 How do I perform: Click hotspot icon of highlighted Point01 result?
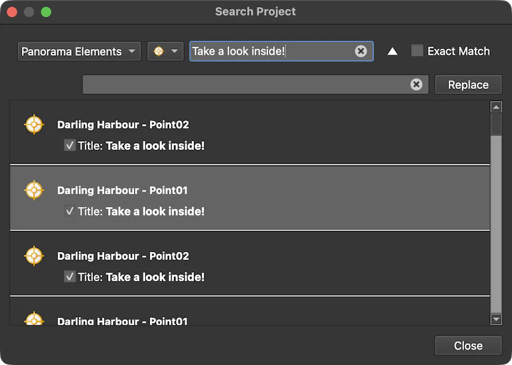point(34,190)
